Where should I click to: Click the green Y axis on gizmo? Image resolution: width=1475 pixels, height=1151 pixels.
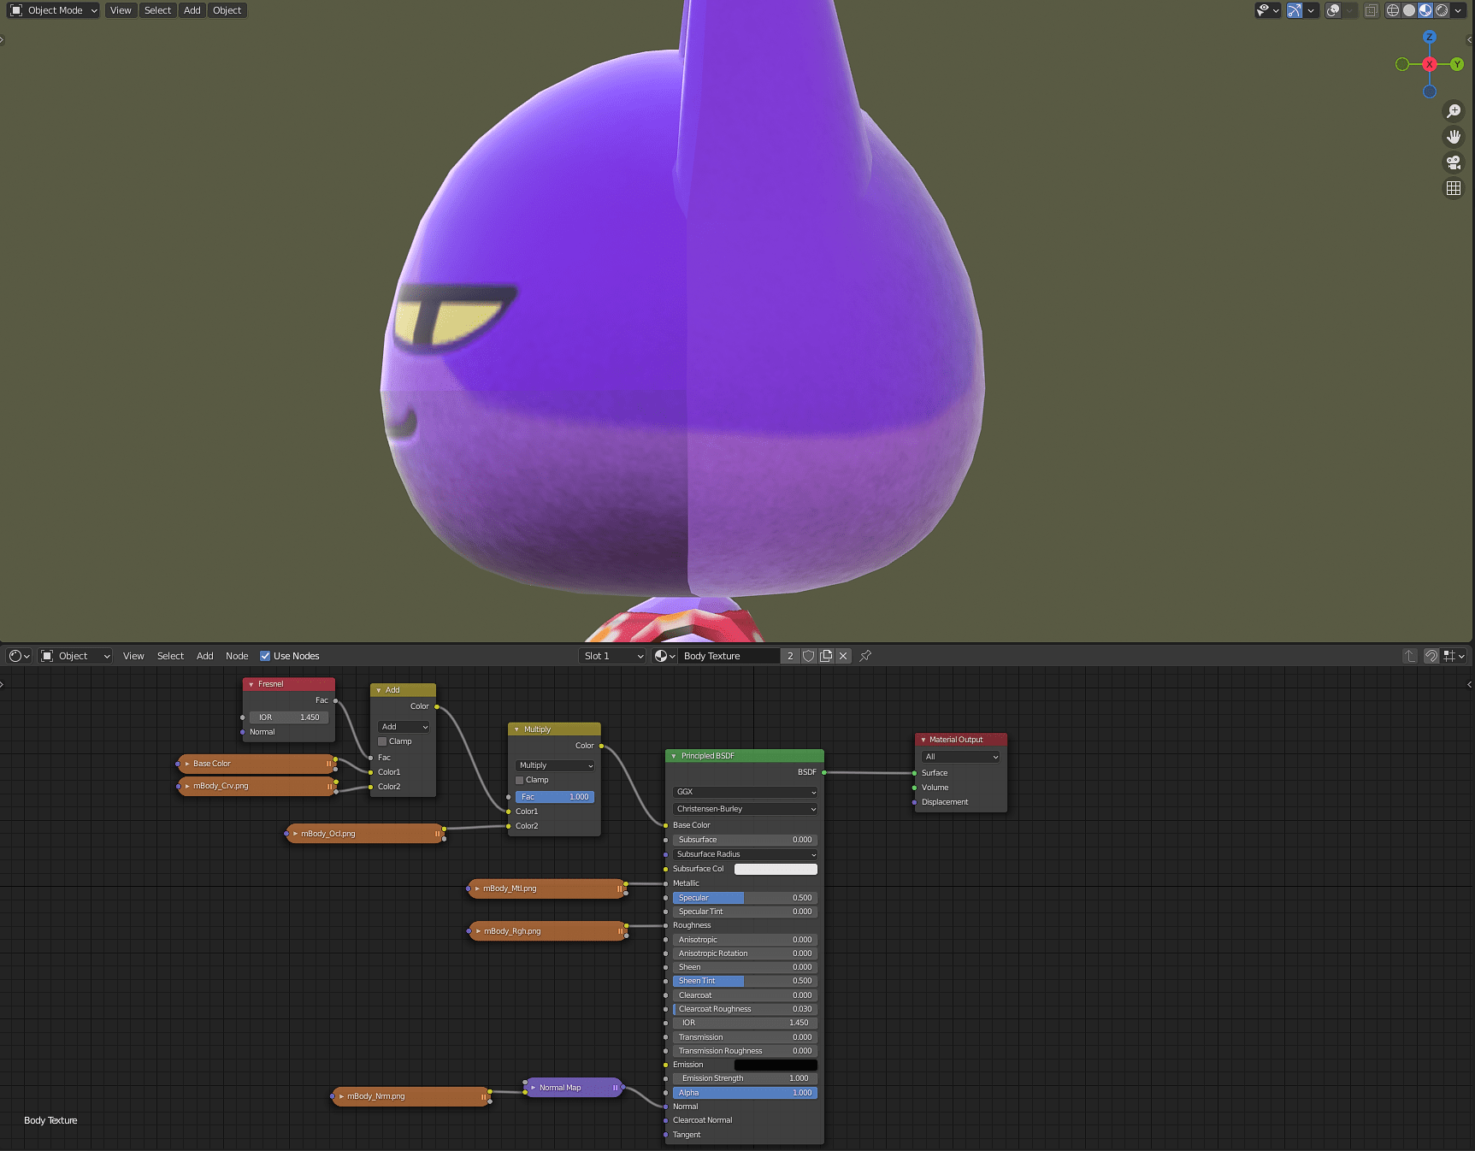coord(1457,64)
